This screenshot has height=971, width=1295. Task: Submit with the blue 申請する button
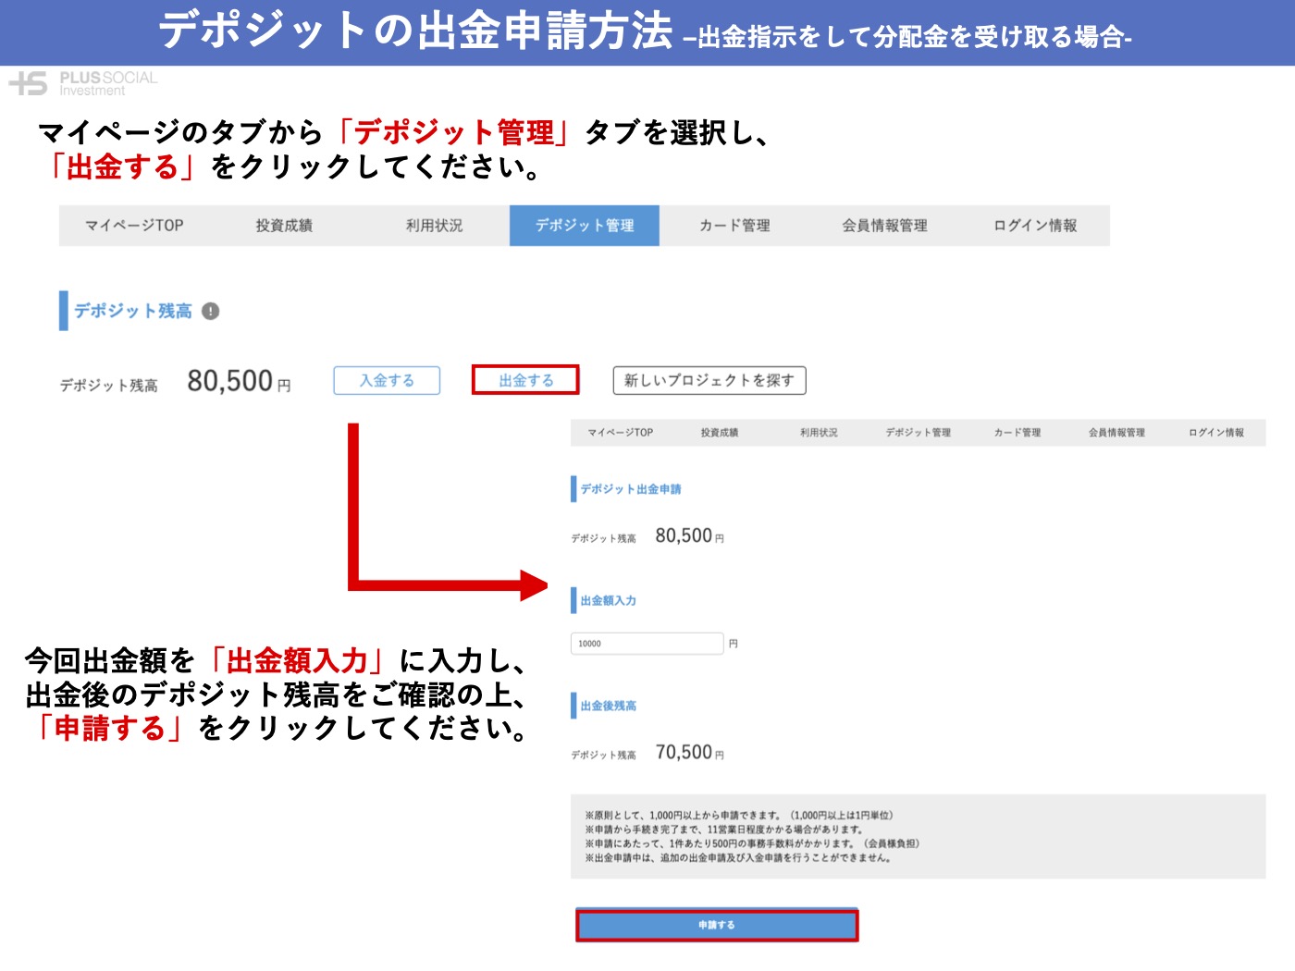(717, 925)
